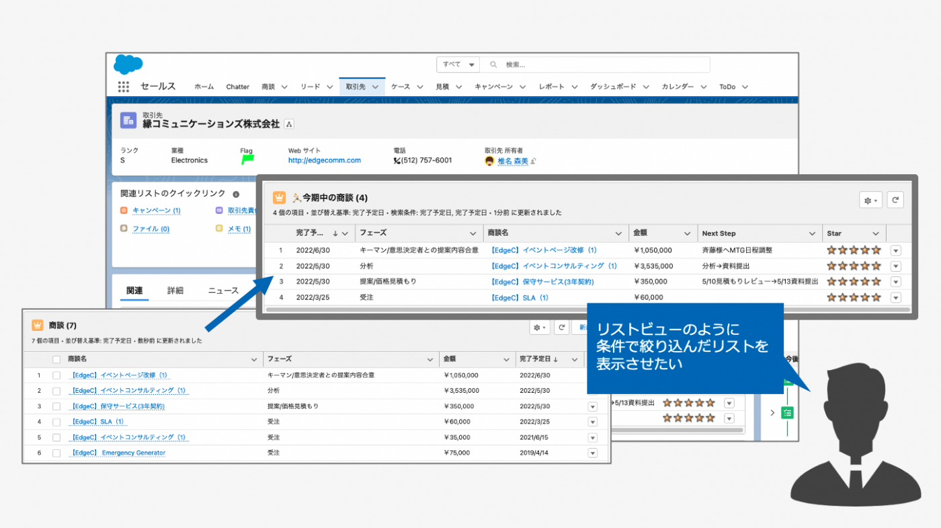Click the orange キャンペーン quick link icon
Viewport: 941px width, 528px height.
[124, 211]
